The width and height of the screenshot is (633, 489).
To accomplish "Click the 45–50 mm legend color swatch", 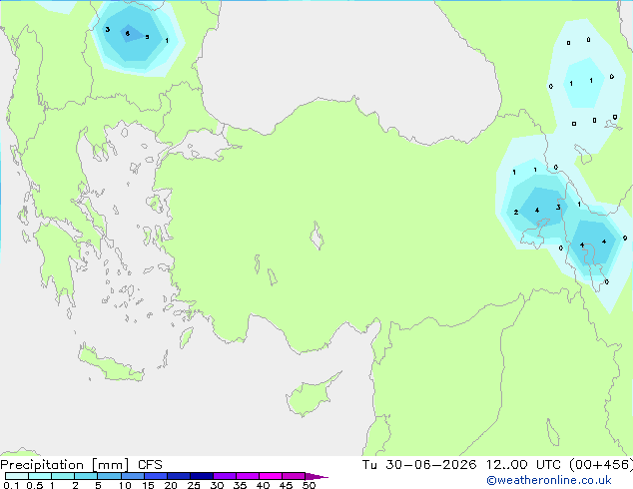I will point(294,476).
